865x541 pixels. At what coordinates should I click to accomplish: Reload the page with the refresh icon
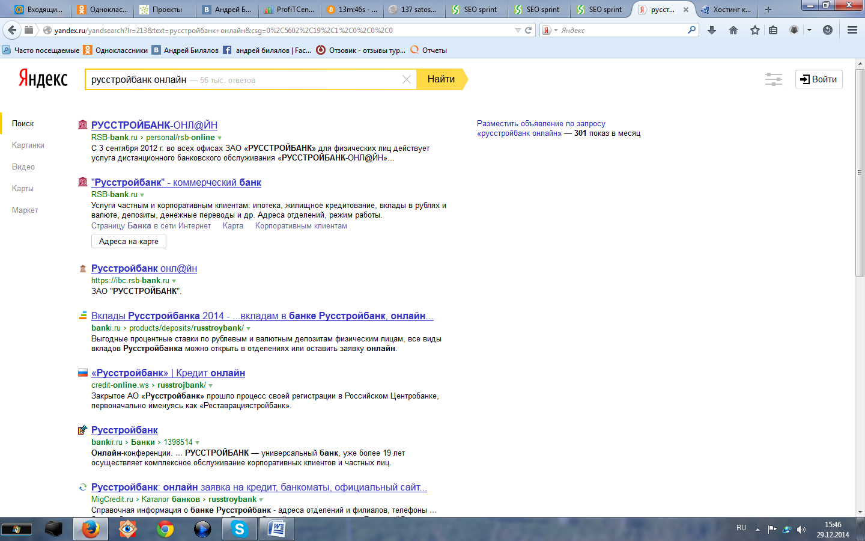(x=529, y=30)
